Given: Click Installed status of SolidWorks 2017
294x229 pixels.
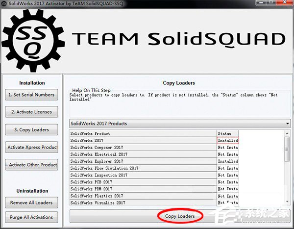Looking at the screenshot, I should pyautogui.click(x=228, y=140).
